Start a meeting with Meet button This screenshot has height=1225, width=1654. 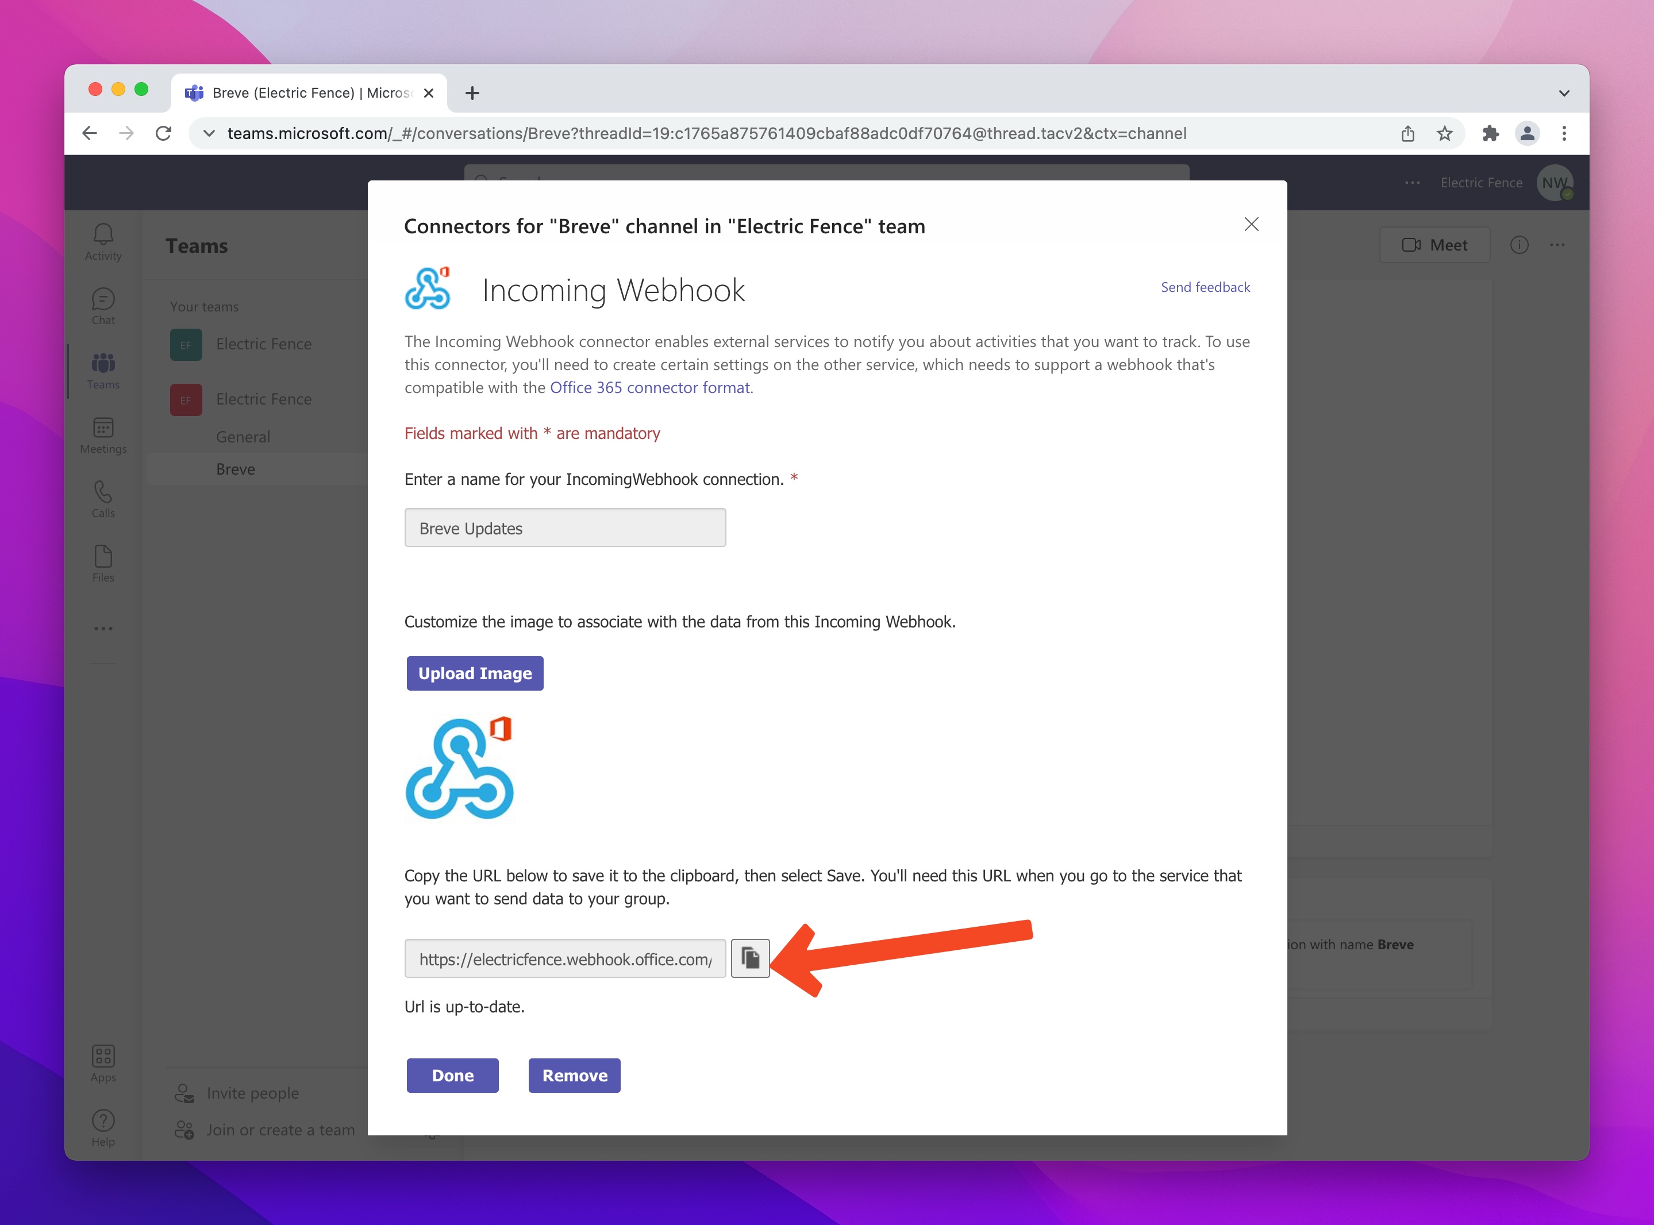(1434, 245)
